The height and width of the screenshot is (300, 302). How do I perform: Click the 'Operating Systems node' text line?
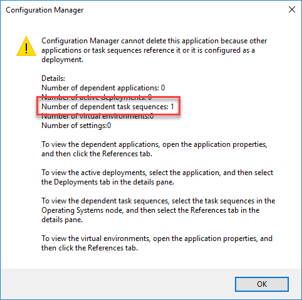[150, 210]
